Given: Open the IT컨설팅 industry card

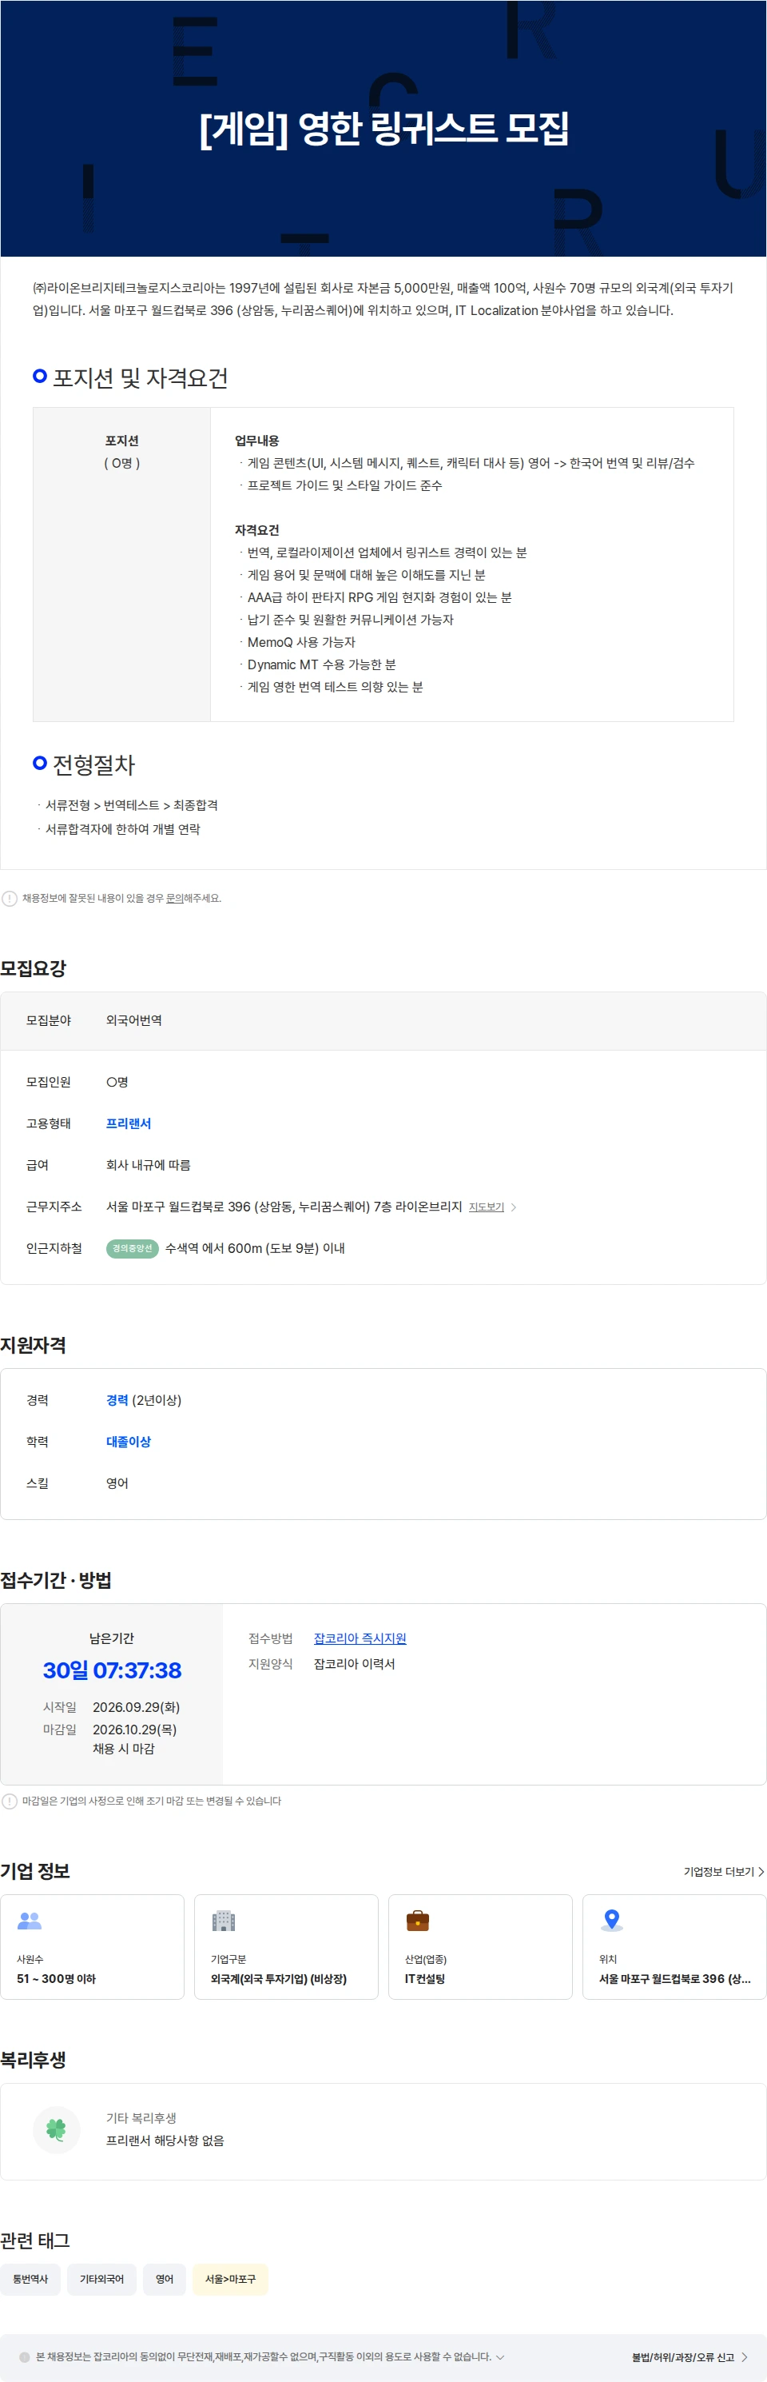Looking at the screenshot, I should coord(480,1946).
